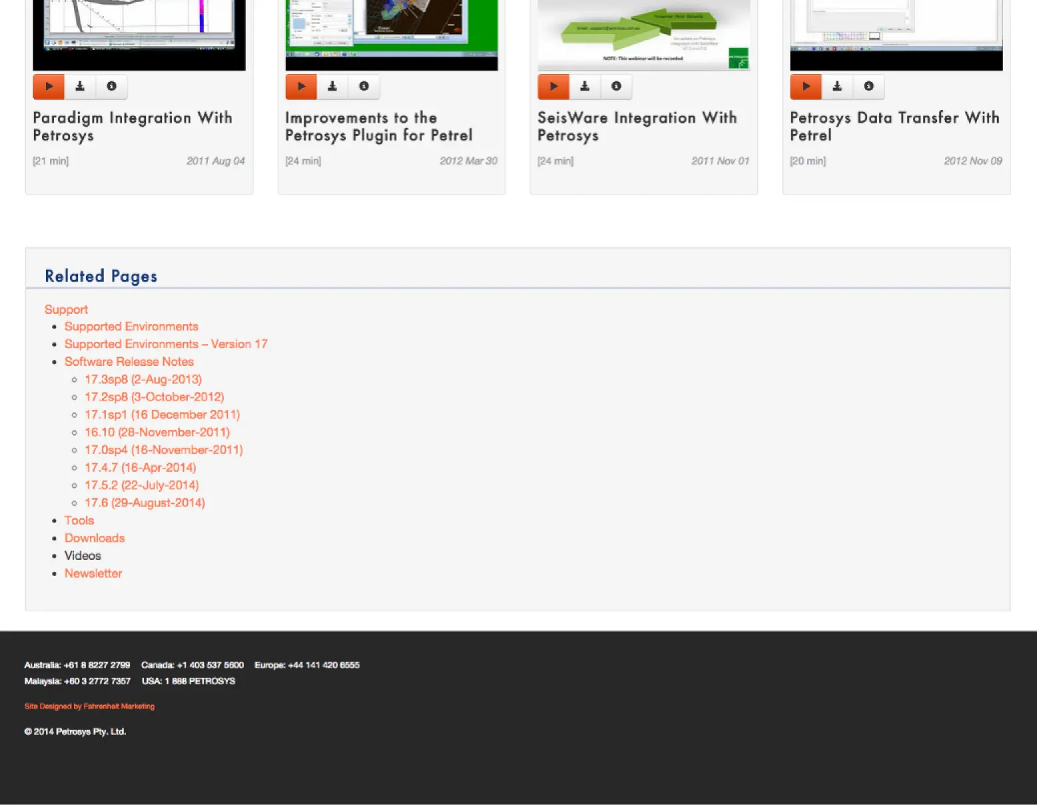The image size is (1037, 805).
Task: Play the Paradigm Integration With Petrosys video
Action: point(49,87)
